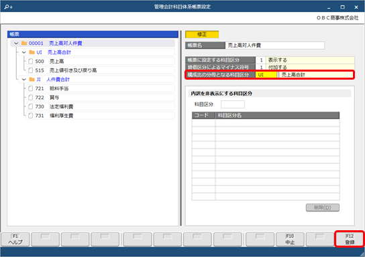Click folder icon of 00001 売上高対人件費
The image size is (365, 257).
point(24,44)
